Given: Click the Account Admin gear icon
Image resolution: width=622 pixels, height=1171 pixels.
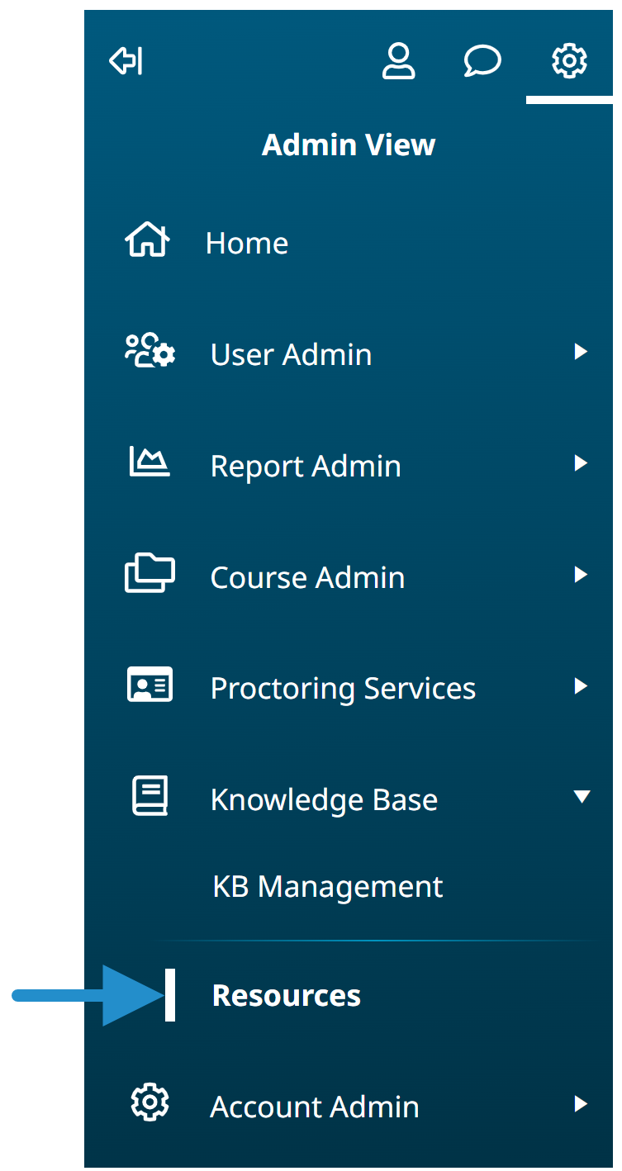Looking at the screenshot, I should pyautogui.click(x=150, y=1103).
